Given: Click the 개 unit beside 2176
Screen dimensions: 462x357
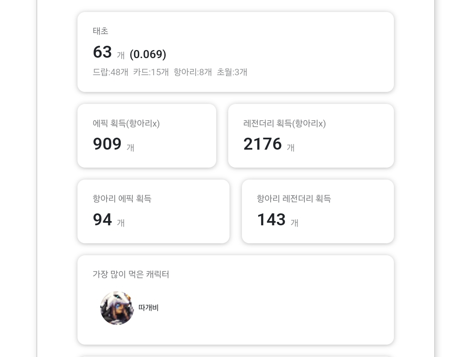Looking at the screenshot, I should (291, 148).
